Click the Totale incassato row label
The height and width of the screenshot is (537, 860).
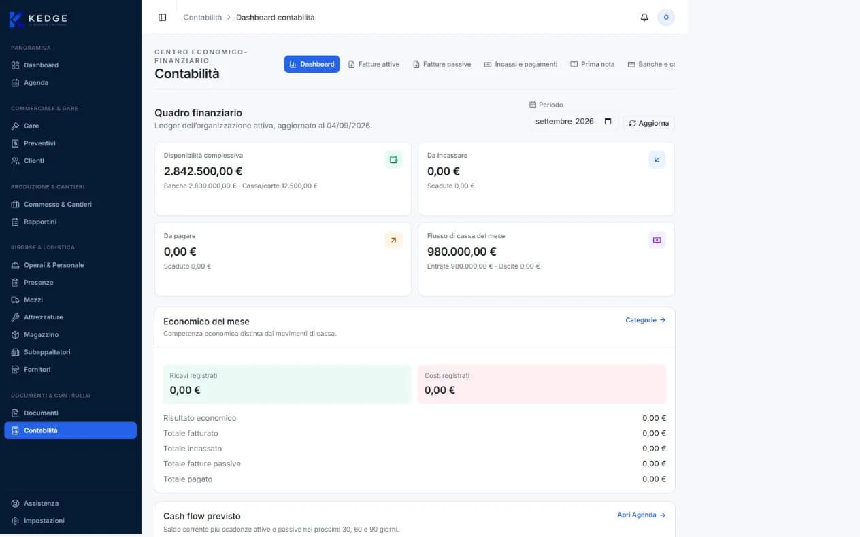pyautogui.click(x=193, y=449)
